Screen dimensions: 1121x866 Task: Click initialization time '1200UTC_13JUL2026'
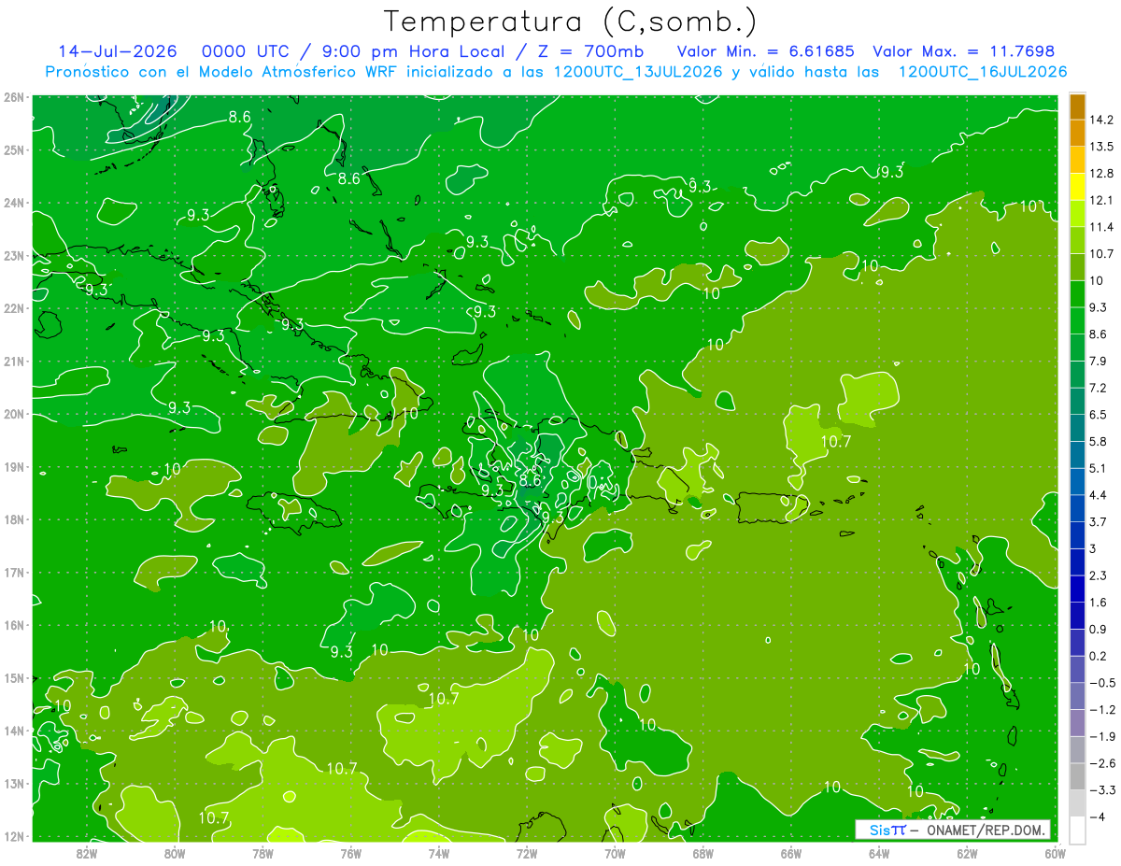coord(638,72)
